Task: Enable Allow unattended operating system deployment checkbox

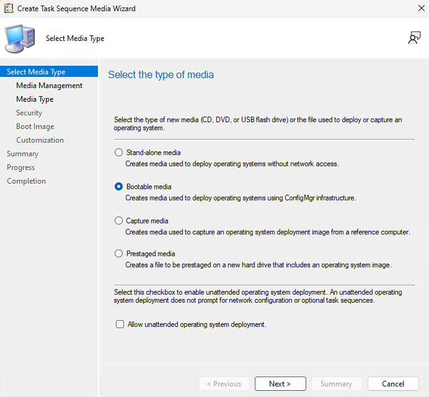Action: 120,324
